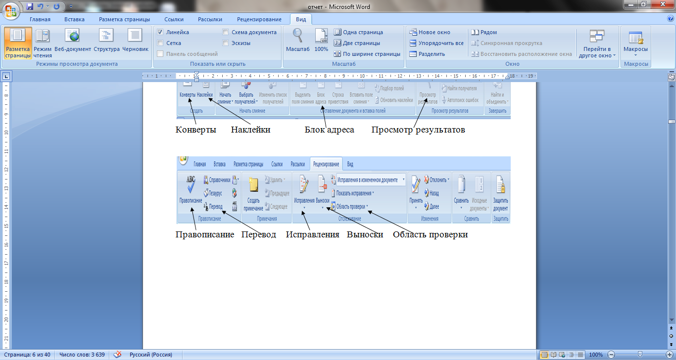Switch to Print Layout view (Разметка страницы)

point(18,44)
